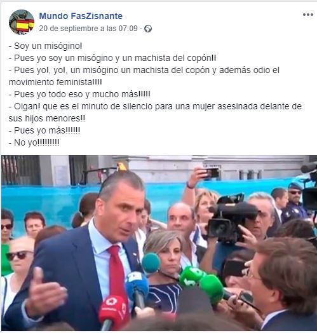
Task: Click the raised smartphone in the photo
Action: tap(212, 173)
